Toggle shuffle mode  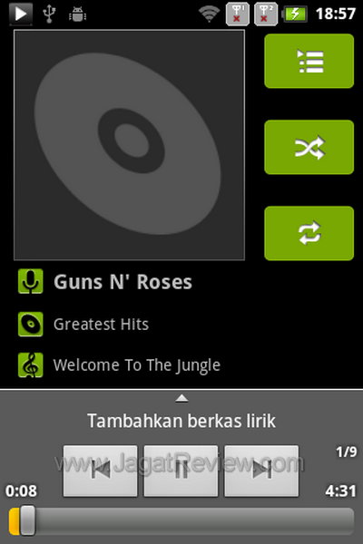pyautogui.click(x=309, y=147)
